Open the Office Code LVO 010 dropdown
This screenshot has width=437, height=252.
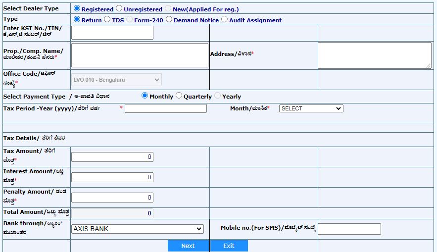coord(116,80)
